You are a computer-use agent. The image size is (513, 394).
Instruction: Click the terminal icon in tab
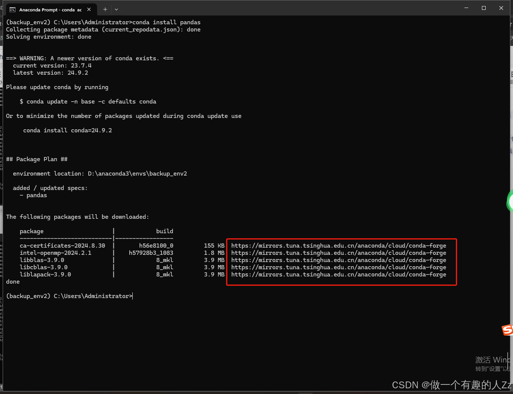pyautogui.click(x=13, y=10)
